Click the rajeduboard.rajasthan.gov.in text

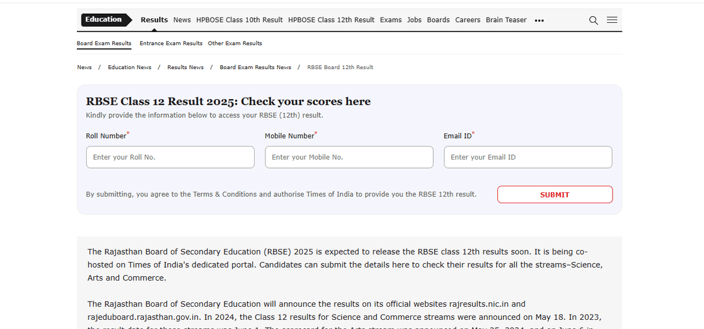[143, 317]
